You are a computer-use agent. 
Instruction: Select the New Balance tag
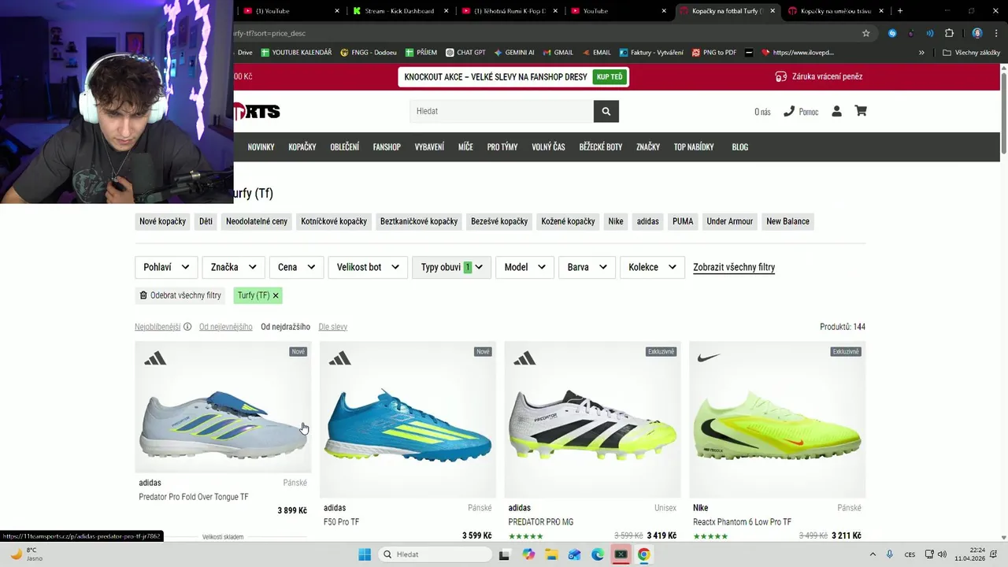pyautogui.click(x=787, y=221)
